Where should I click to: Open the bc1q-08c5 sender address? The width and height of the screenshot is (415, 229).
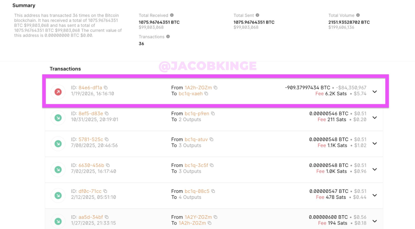point(197,191)
